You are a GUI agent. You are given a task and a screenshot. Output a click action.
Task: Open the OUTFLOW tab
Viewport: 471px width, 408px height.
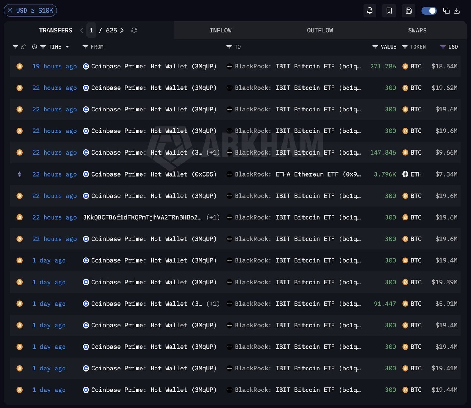point(320,30)
